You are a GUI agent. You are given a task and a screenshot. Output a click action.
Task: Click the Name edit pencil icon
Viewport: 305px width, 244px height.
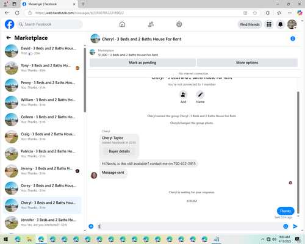[200, 95]
